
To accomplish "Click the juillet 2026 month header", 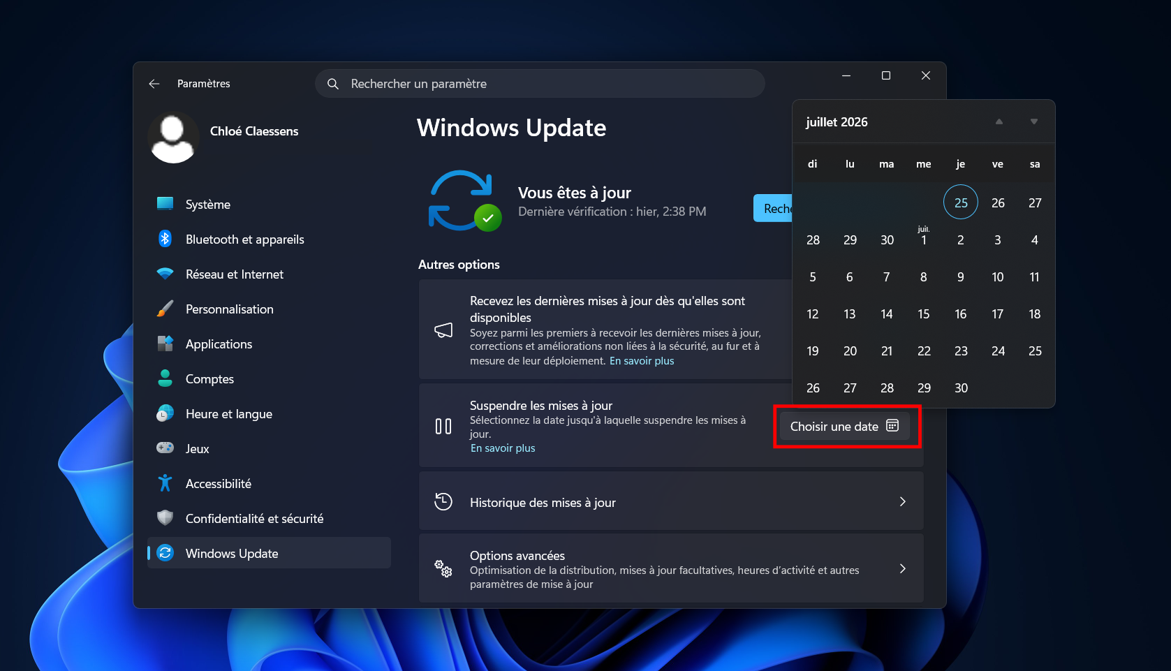I will pyautogui.click(x=837, y=122).
